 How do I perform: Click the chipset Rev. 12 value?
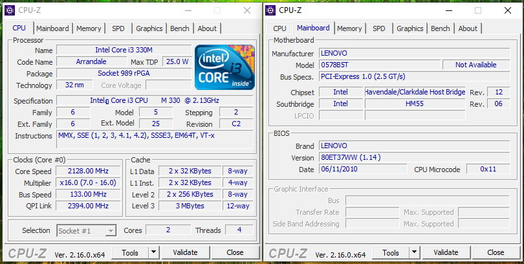point(499,92)
